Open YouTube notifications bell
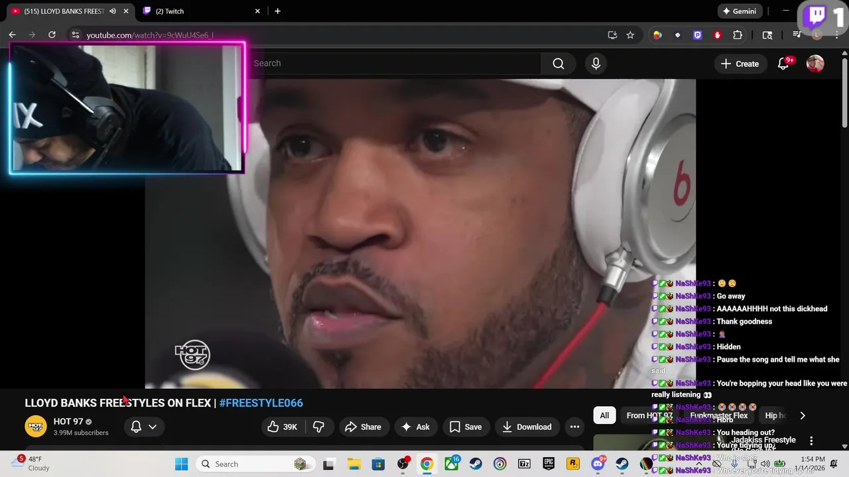Viewport: 849px width, 477px height. tap(783, 64)
